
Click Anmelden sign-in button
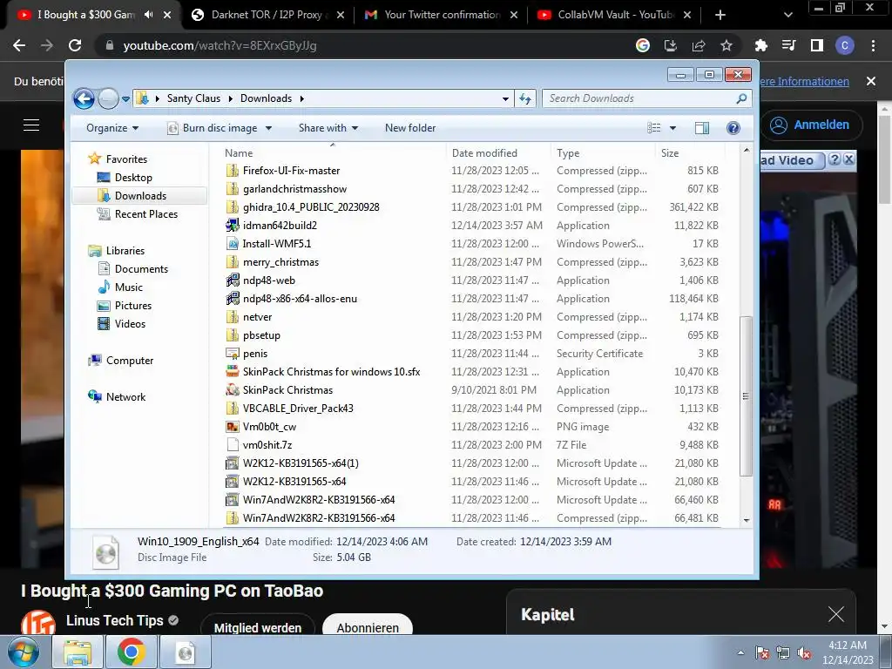point(811,125)
